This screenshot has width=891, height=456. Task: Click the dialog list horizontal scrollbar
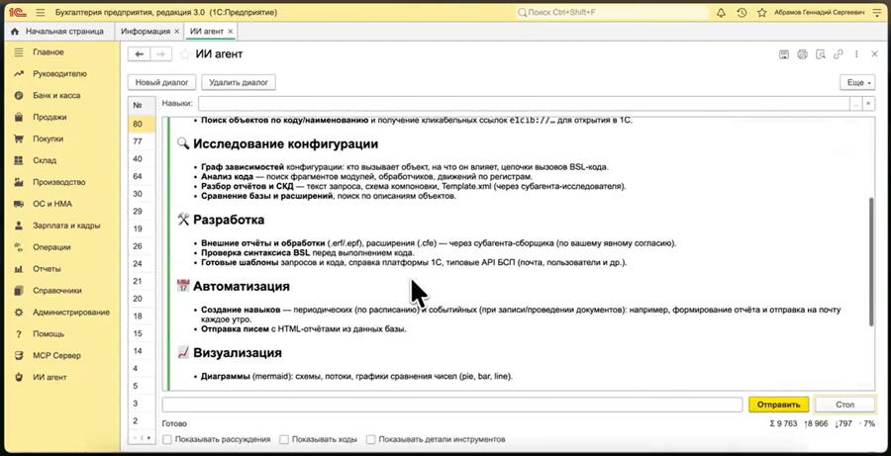coord(142,438)
